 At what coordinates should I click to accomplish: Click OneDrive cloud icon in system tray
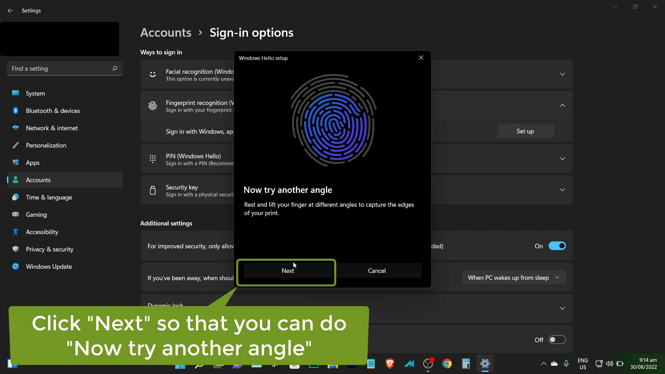(554, 363)
